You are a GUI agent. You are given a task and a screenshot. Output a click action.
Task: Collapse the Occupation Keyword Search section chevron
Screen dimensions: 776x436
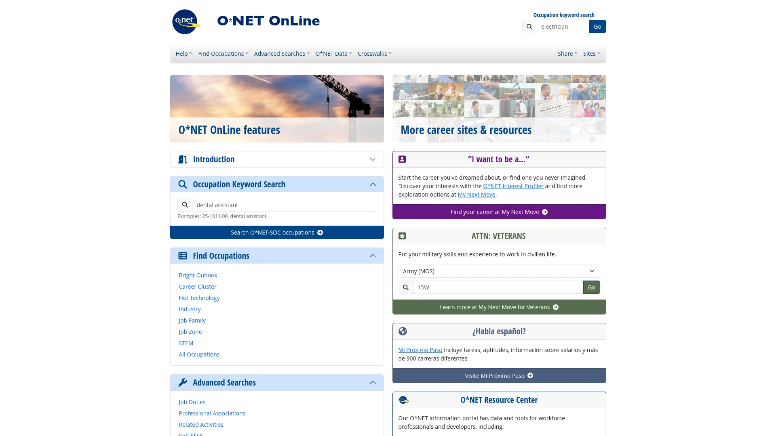pos(373,184)
